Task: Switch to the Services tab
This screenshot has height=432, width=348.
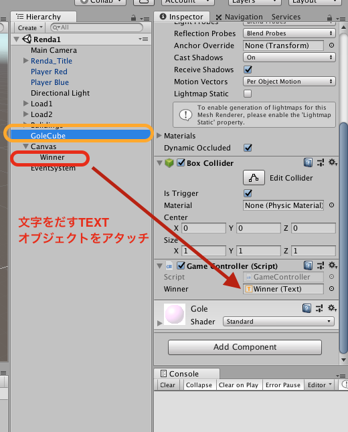Action: (286, 17)
